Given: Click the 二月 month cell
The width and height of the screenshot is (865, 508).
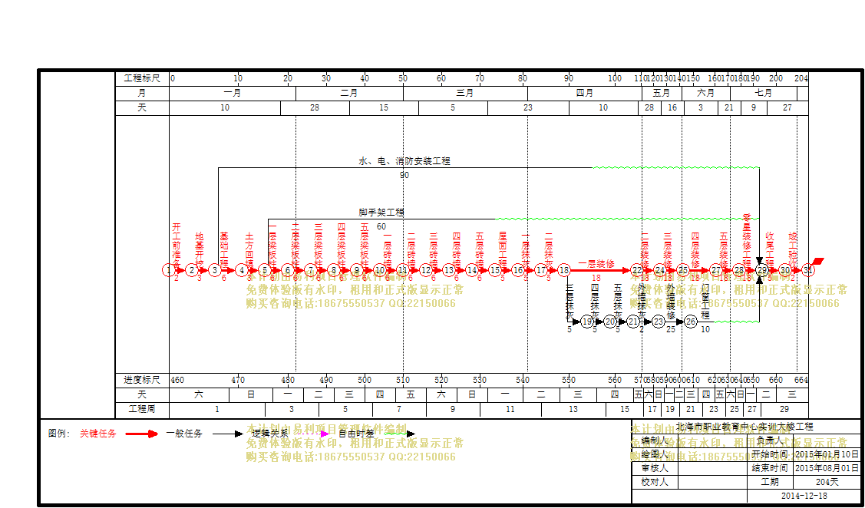Looking at the screenshot, I should [349, 93].
